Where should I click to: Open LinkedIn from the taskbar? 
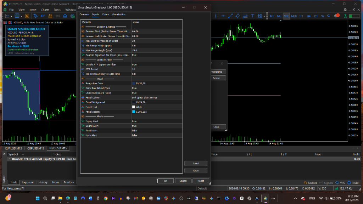point(158,198)
